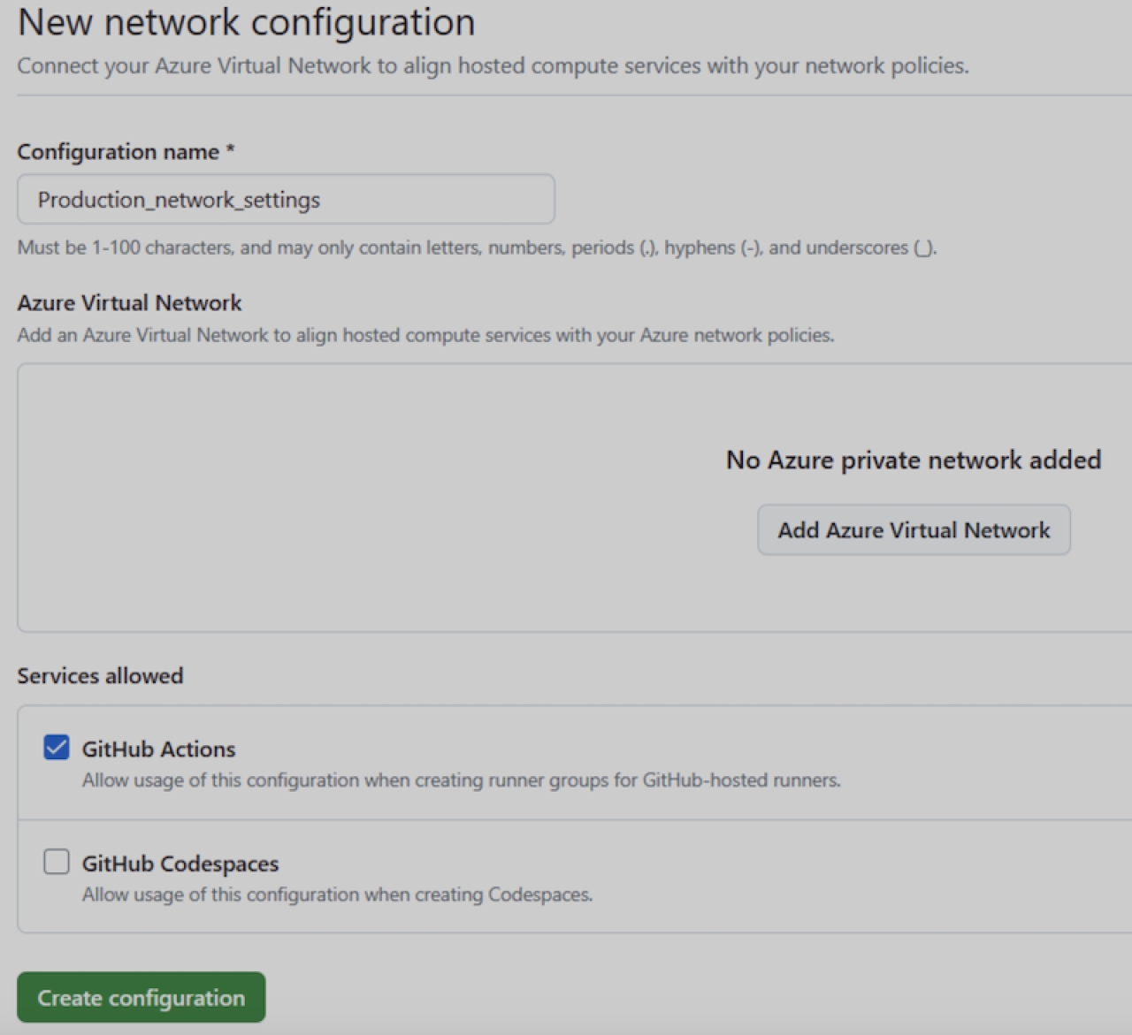Viewport: 1132px width, 1035px height.
Task: Click the Azure network policies description line
Action: pos(425,336)
